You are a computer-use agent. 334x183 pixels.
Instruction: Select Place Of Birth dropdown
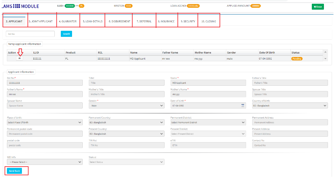(45, 122)
